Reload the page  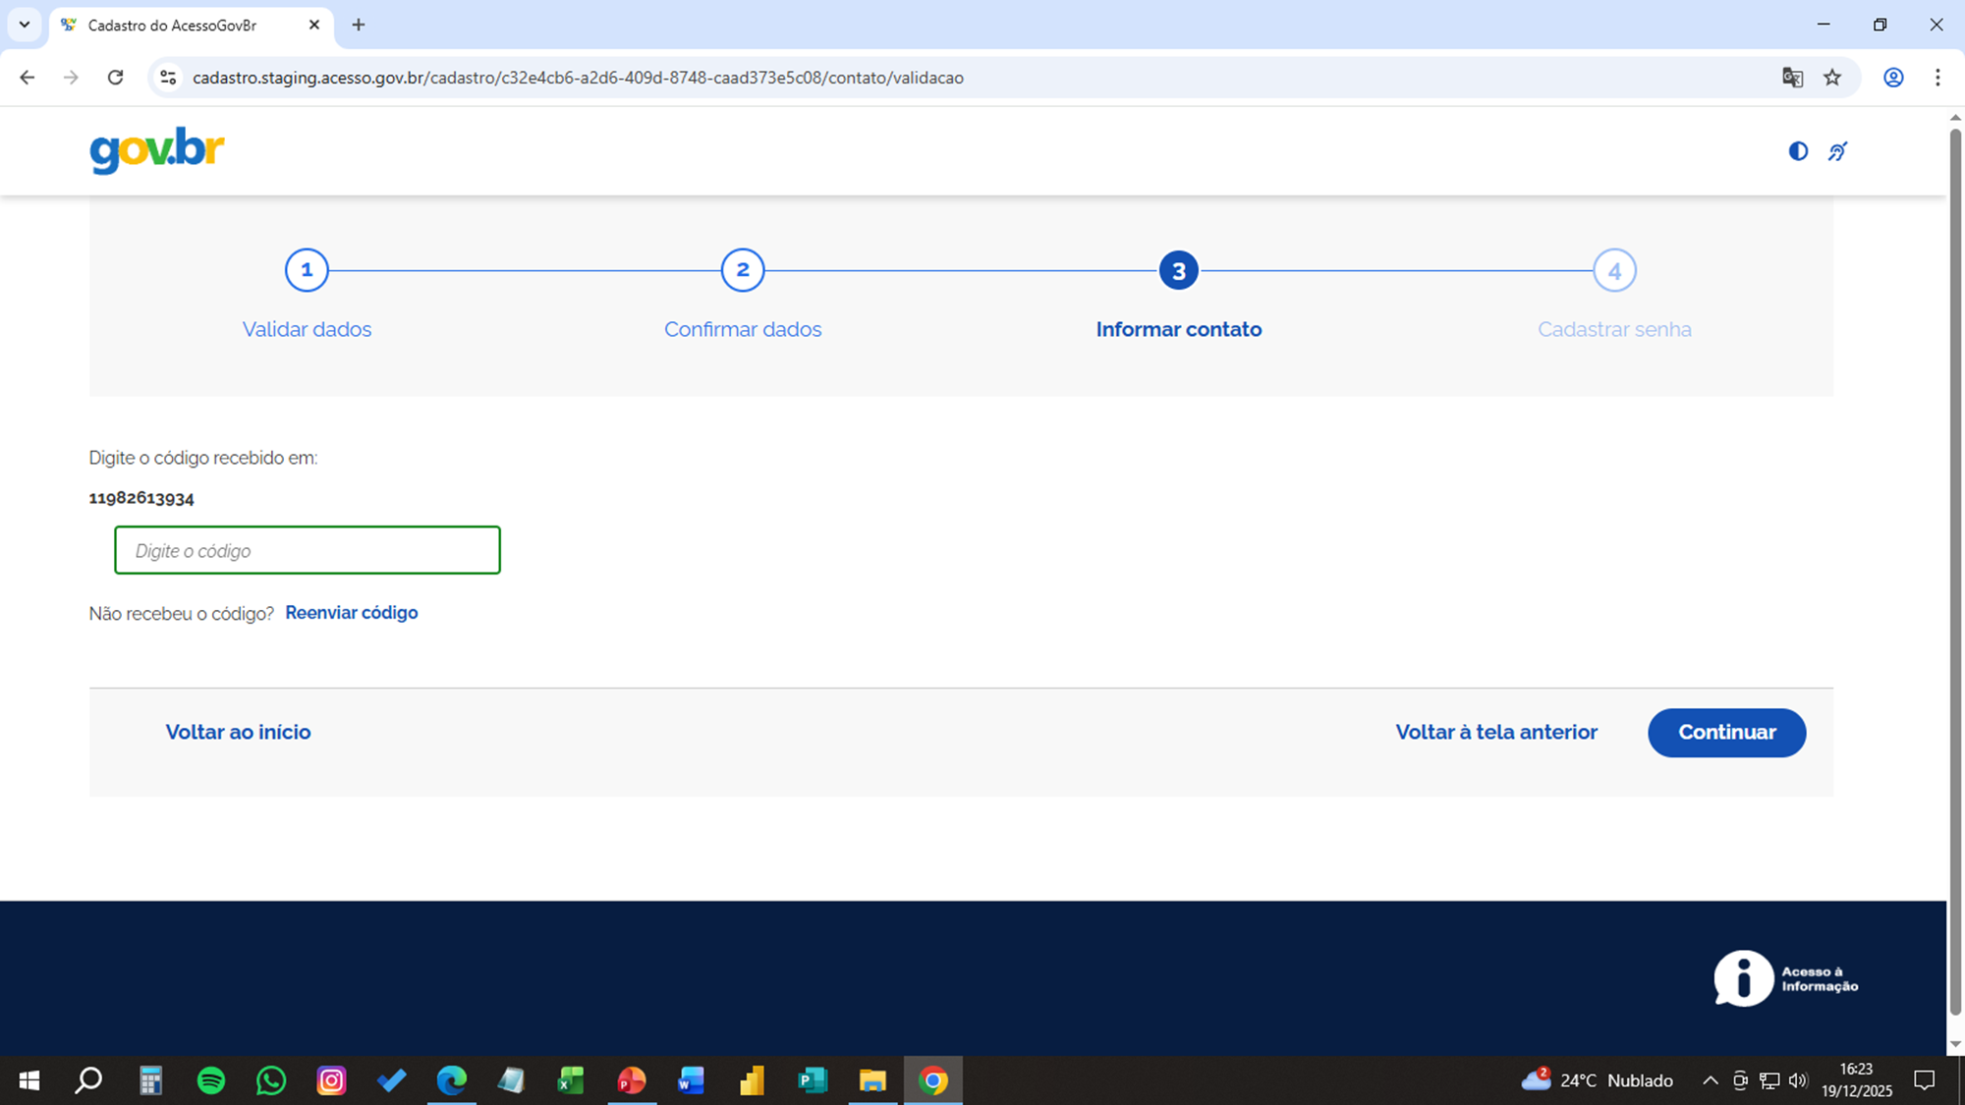115,78
